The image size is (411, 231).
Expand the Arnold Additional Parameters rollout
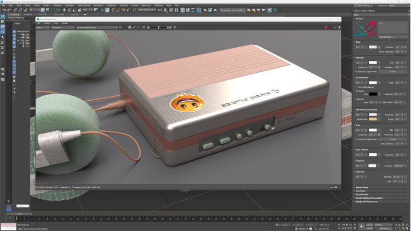370,198
